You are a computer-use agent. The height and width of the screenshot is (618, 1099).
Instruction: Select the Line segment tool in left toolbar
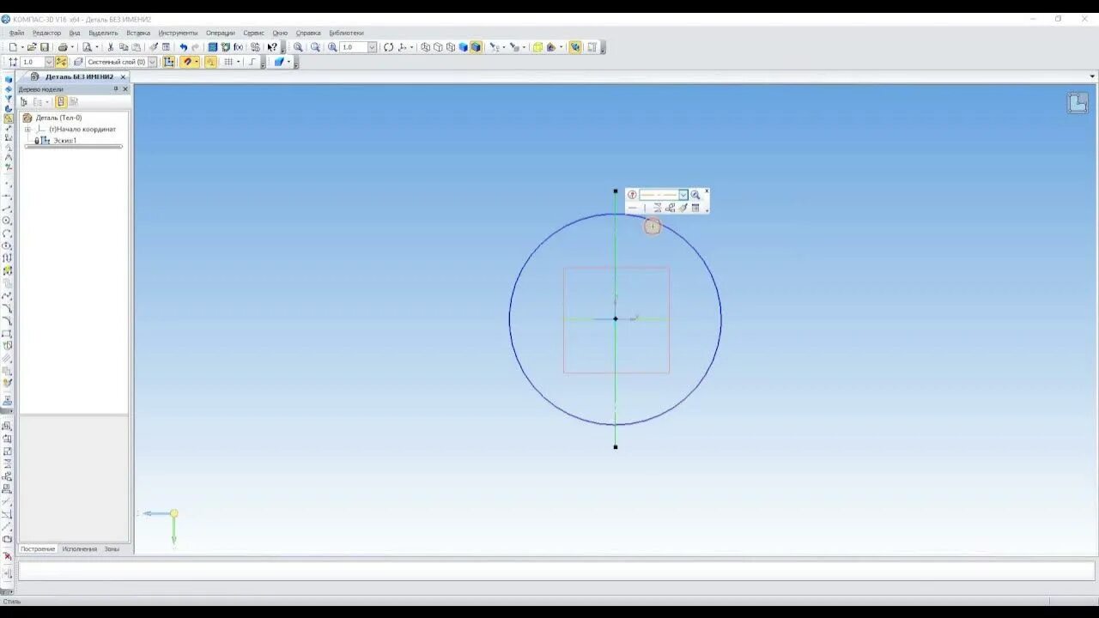tap(7, 208)
